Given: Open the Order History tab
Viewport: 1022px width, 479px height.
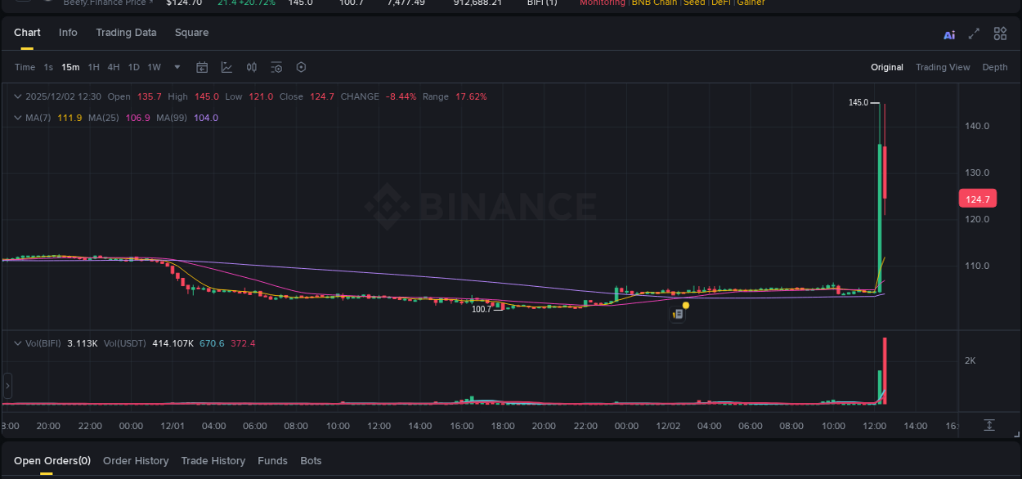Looking at the screenshot, I should point(136,460).
